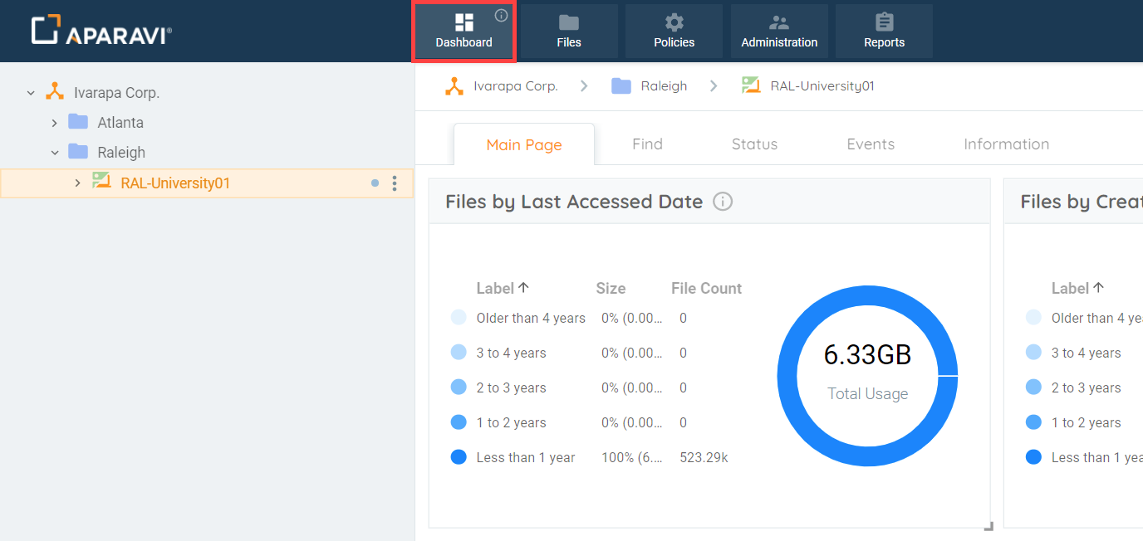Open the Administration section
This screenshot has width=1143, height=541.
point(779,32)
